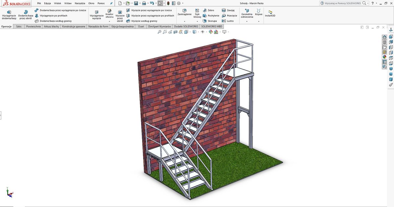
Task: Select the Żebro feature command
Action: (x=210, y=10)
